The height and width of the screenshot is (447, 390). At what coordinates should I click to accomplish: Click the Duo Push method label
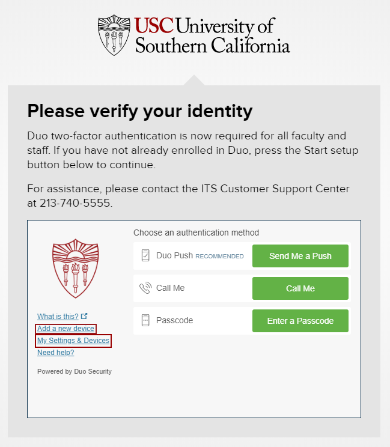coord(174,255)
